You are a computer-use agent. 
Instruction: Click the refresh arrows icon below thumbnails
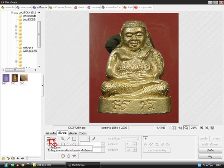tap(8, 158)
